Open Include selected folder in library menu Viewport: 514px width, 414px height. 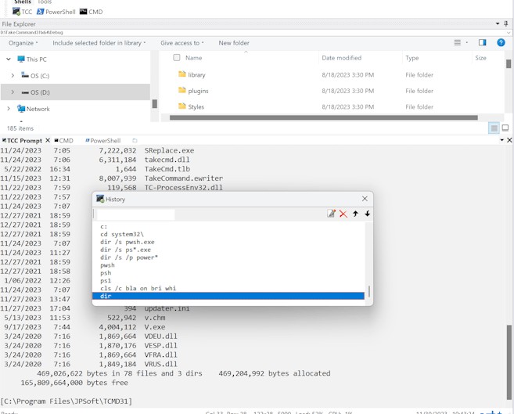(x=99, y=43)
